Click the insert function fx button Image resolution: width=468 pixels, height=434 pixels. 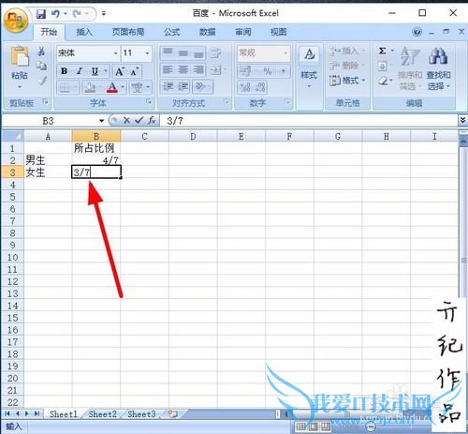click(152, 121)
